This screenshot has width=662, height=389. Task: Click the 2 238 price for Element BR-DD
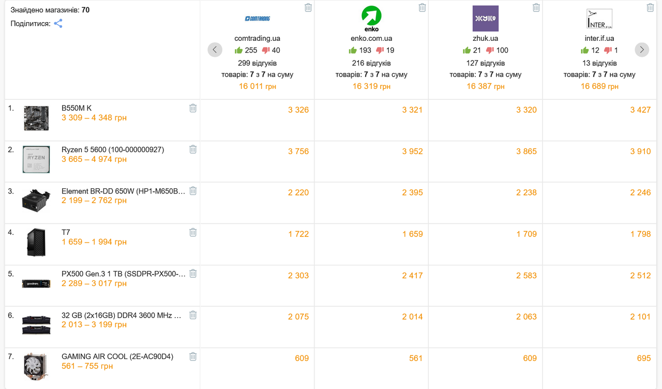coord(526,192)
